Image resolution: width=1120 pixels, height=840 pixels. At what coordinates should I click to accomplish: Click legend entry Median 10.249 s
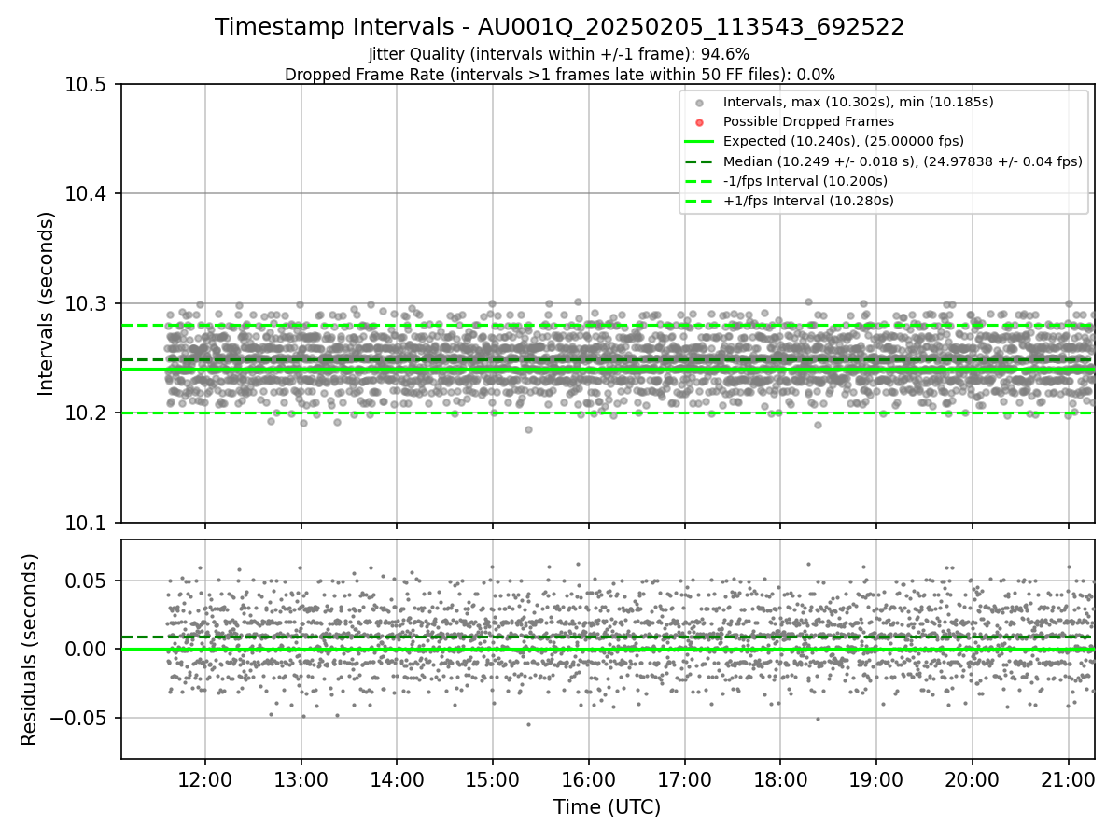pyautogui.click(x=903, y=161)
